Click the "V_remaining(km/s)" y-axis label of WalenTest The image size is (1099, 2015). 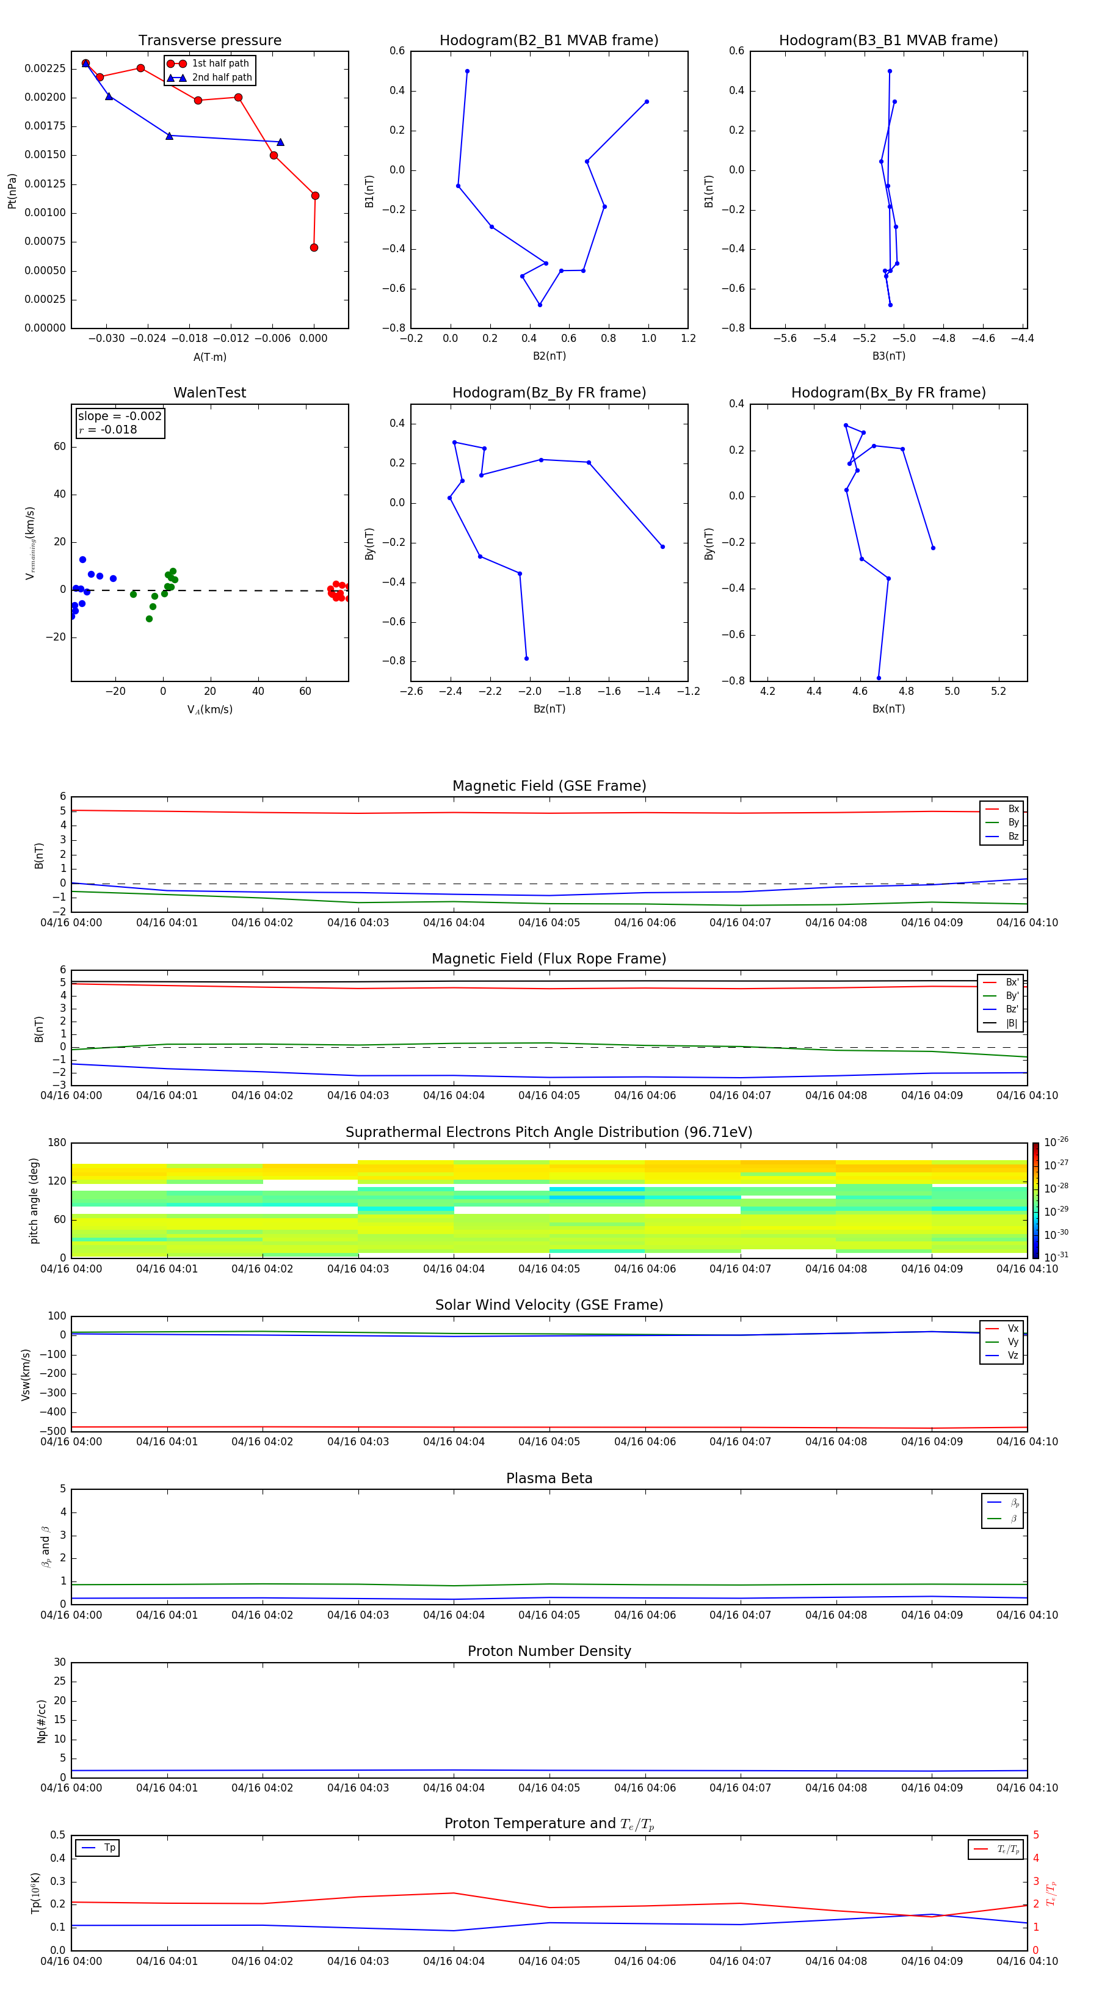[x=30, y=543]
